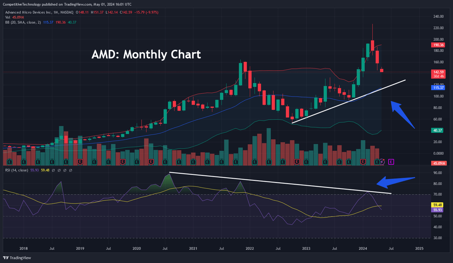Click the 2020 time axis label
The width and height of the screenshot is (453, 263).
pos(137,249)
